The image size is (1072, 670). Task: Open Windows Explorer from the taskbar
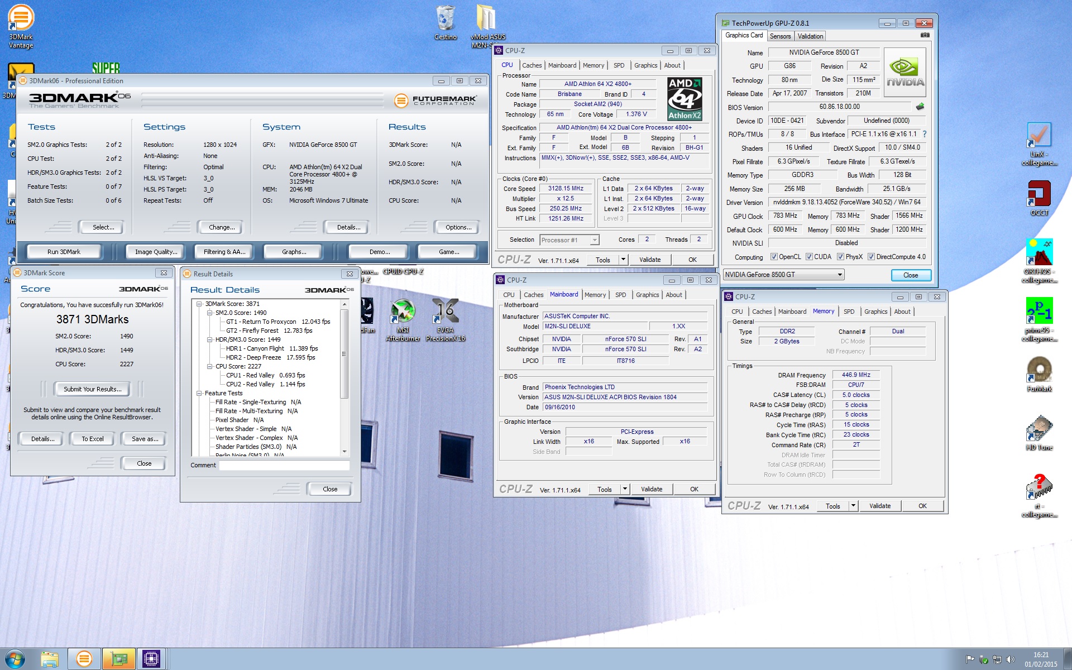click(x=50, y=659)
